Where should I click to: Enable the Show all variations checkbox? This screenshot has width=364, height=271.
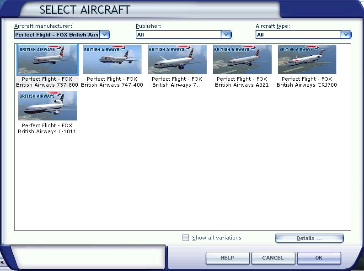click(x=186, y=238)
